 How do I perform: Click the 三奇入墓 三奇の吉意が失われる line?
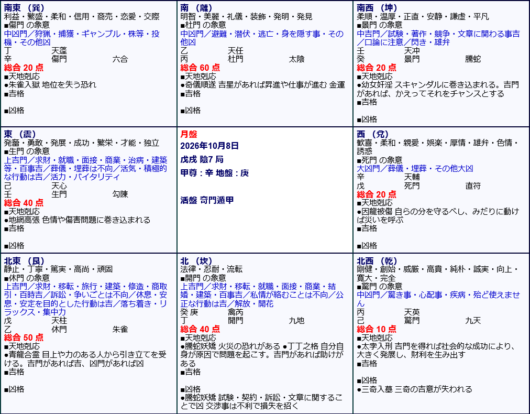tap(414, 389)
